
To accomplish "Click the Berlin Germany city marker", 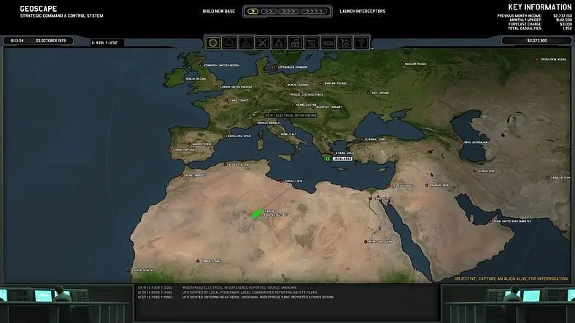I will tap(284, 85).
